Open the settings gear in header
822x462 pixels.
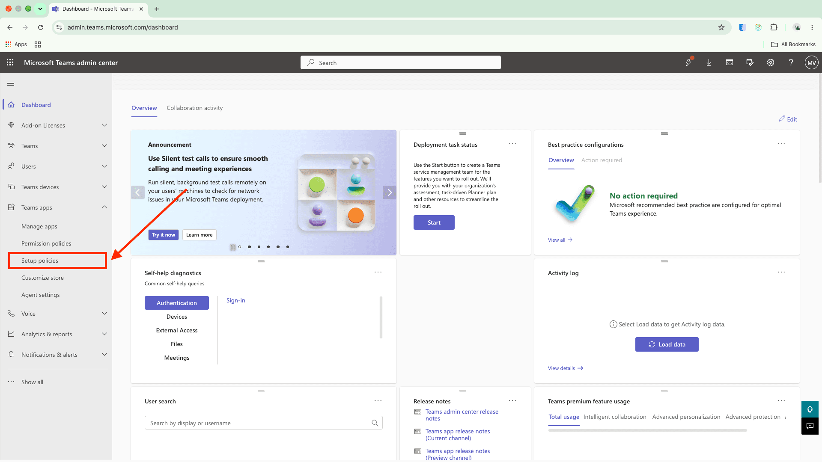point(771,62)
